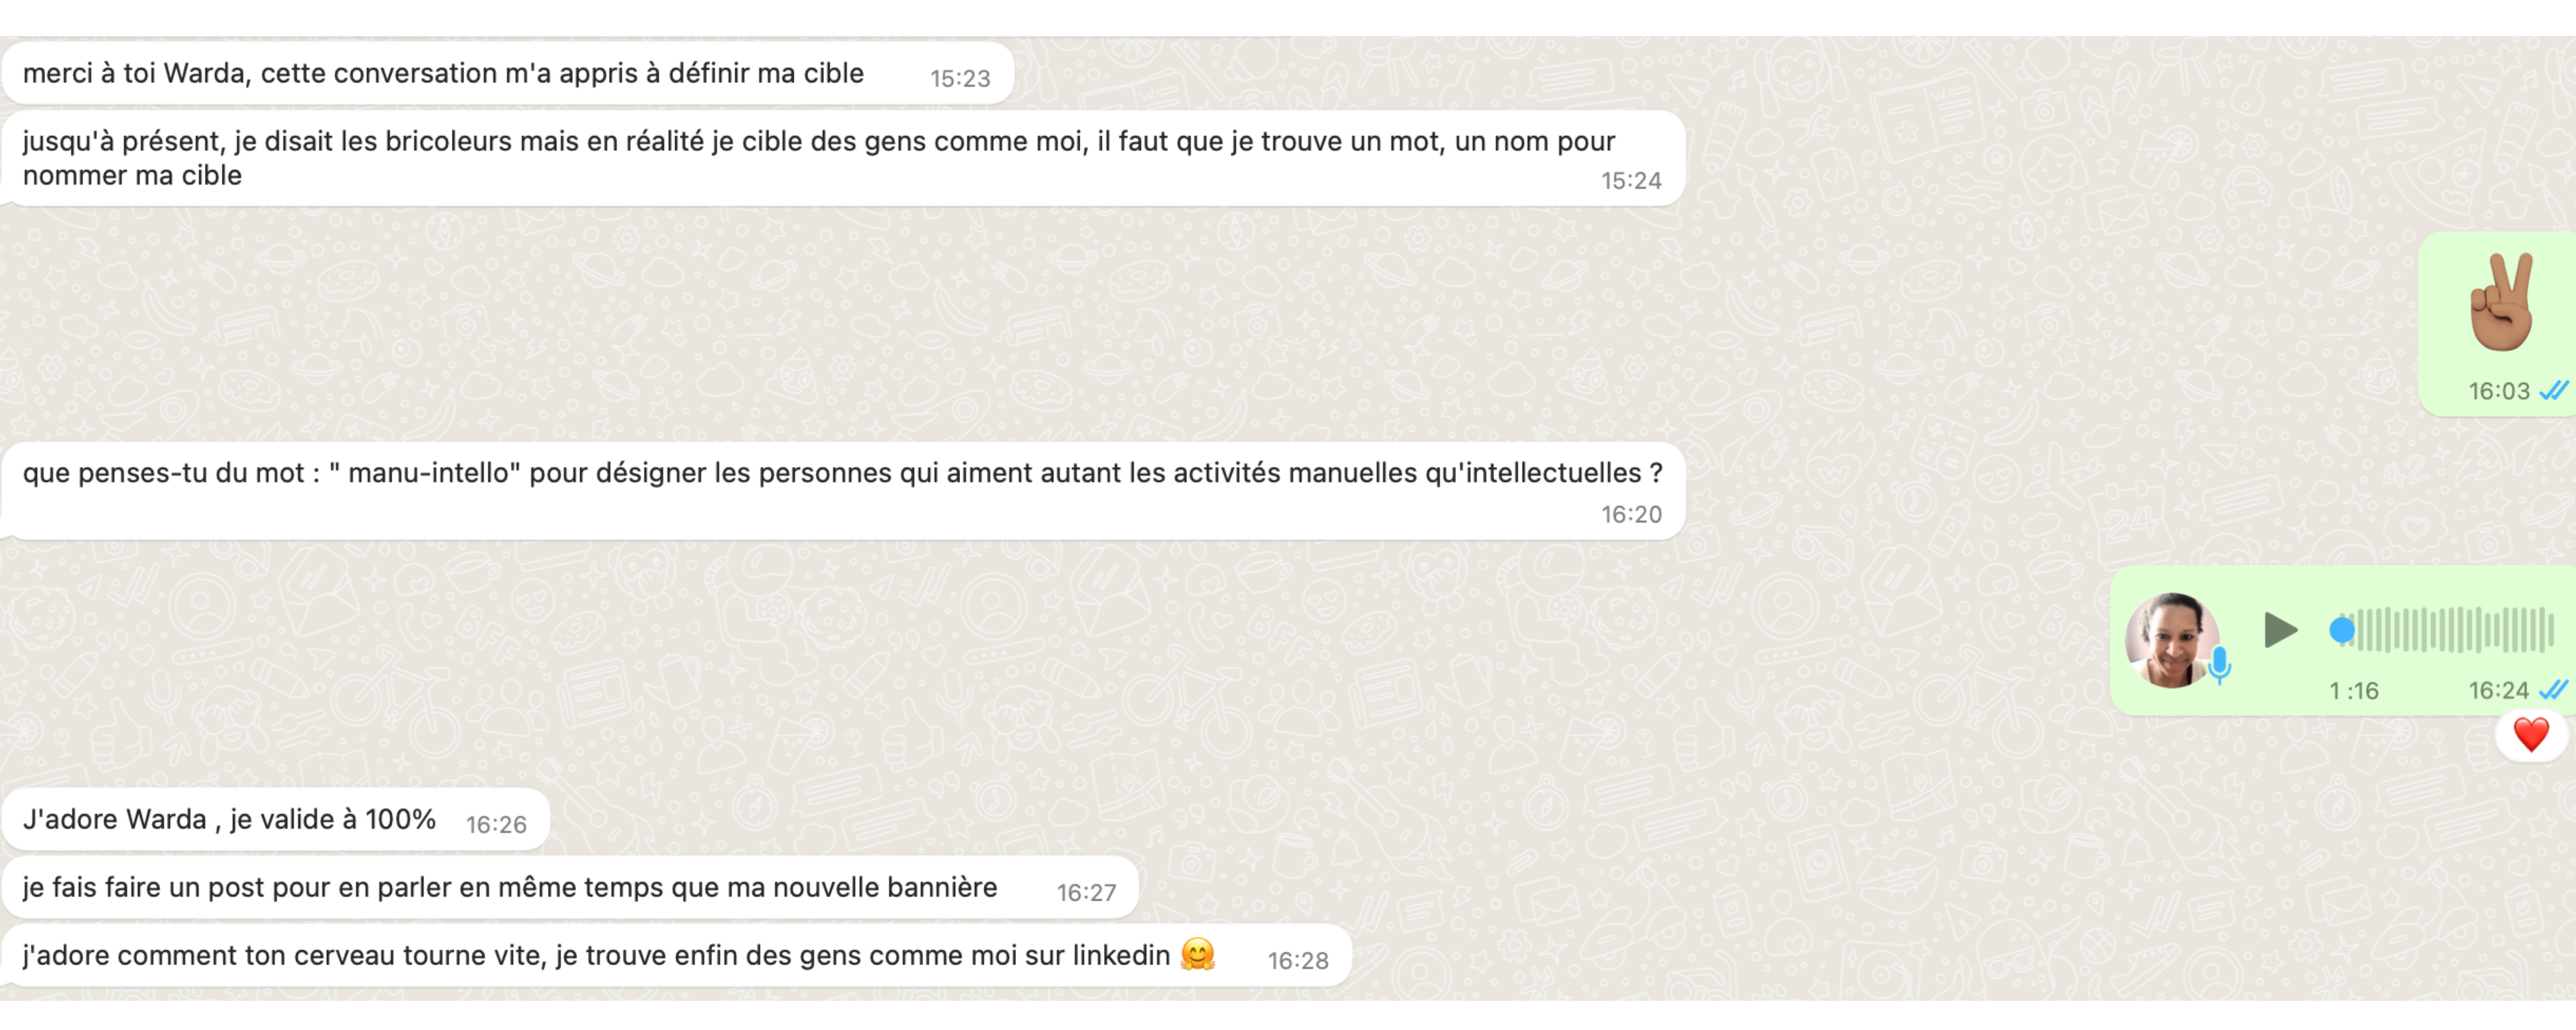Select the 'manu-intello' question message
2576x1030 pixels.
[x=844, y=491]
